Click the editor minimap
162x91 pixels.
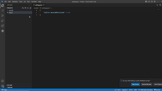pyautogui.click(x=158, y=9)
